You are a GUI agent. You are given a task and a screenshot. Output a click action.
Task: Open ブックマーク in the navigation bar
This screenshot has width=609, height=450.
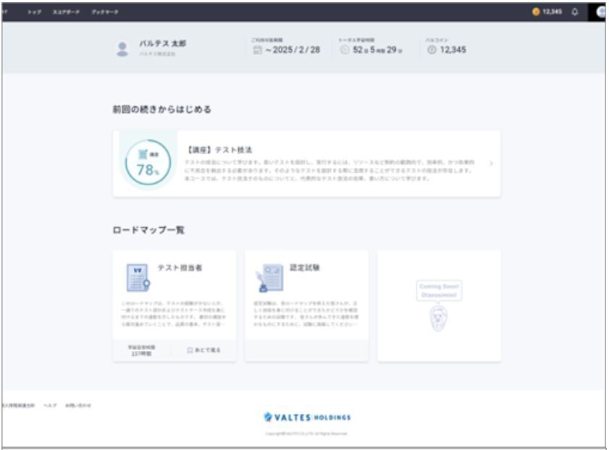[x=105, y=12]
